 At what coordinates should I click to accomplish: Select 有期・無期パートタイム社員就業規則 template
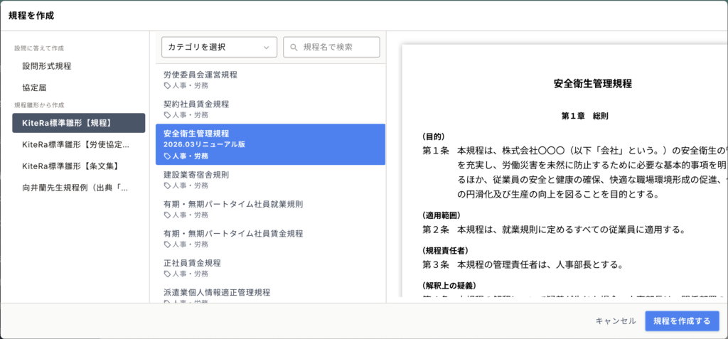233,204
